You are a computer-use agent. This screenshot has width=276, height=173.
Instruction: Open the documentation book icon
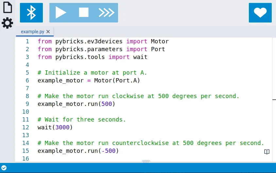[267, 152]
